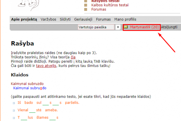Viewport: 181px width, 121px height.
Task: Open Mano profilis menu item
Action: (x=125, y=19)
